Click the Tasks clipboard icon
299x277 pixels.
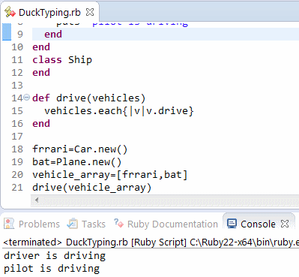(x=73, y=224)
